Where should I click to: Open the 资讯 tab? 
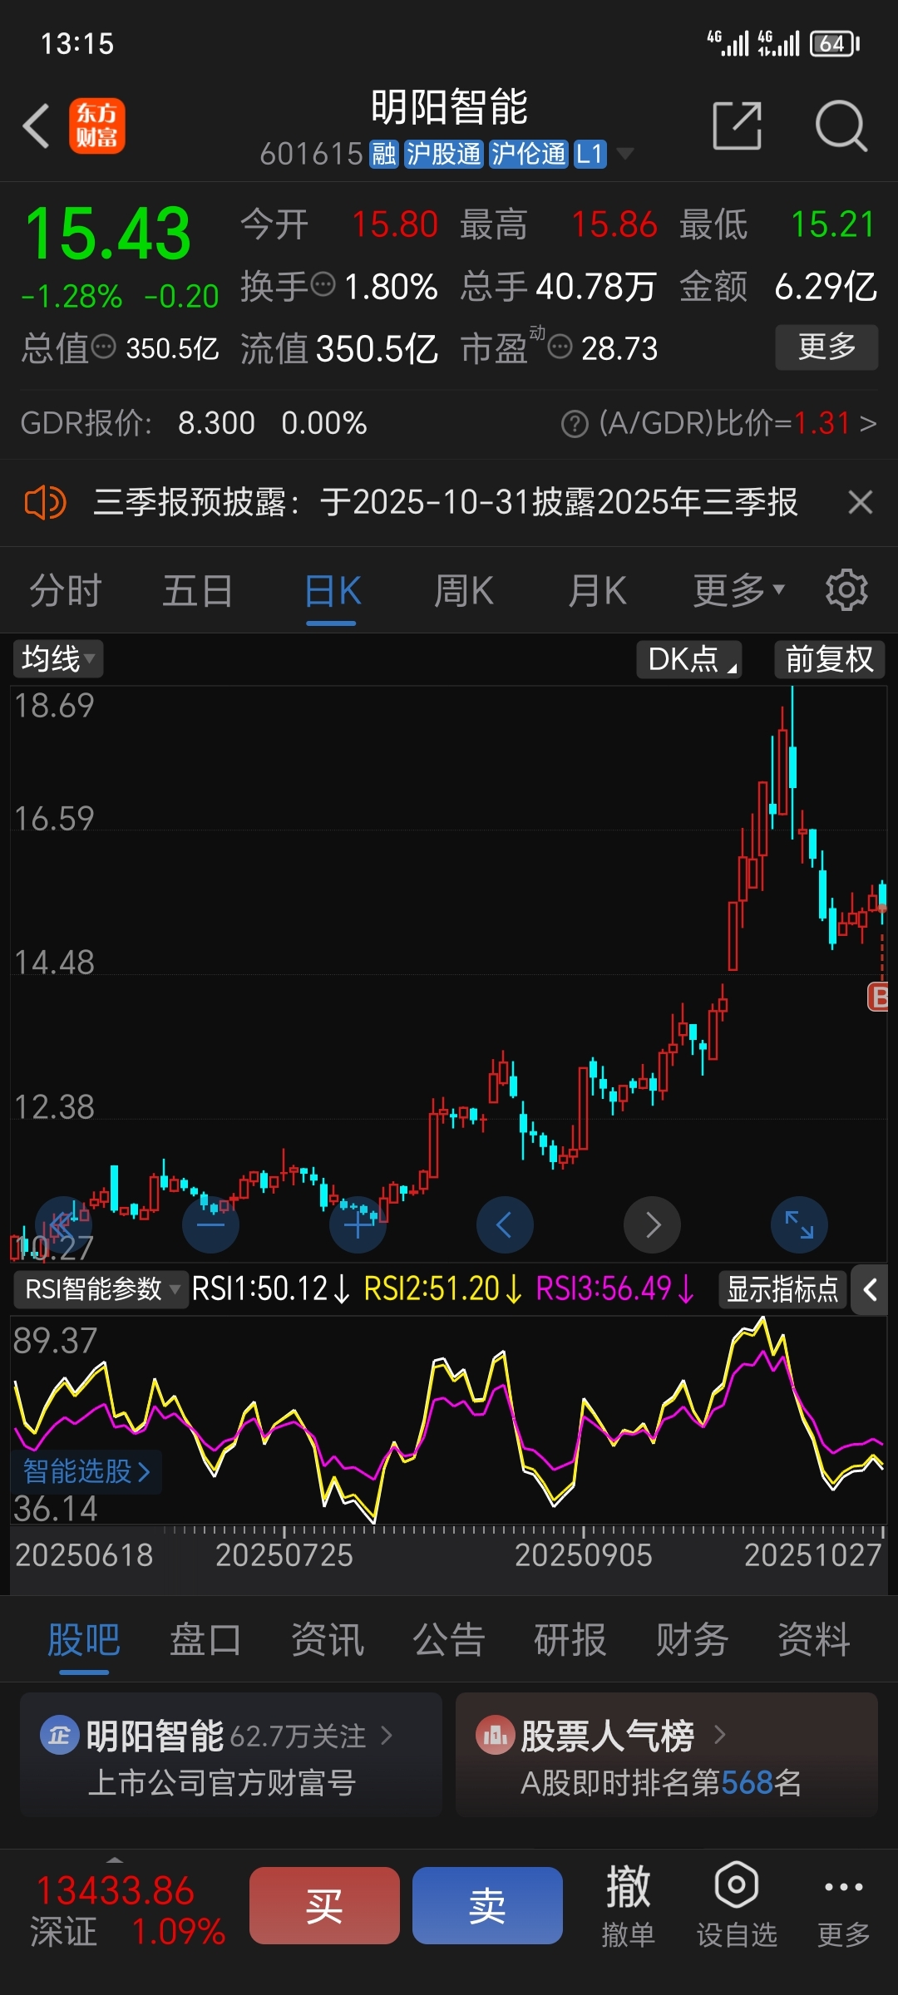(328, 1640)
